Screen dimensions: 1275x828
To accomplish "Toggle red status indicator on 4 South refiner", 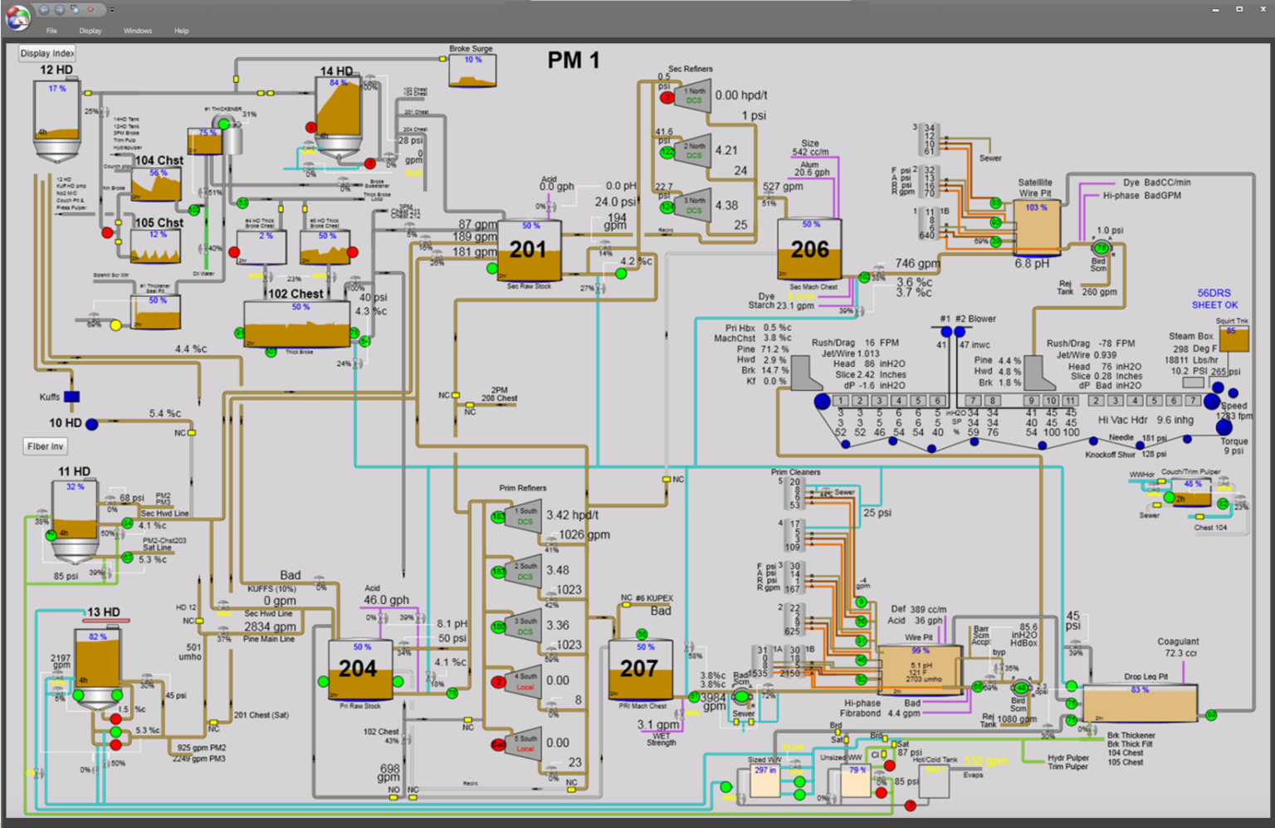I will pyautogui.click(x=498, y=682).
